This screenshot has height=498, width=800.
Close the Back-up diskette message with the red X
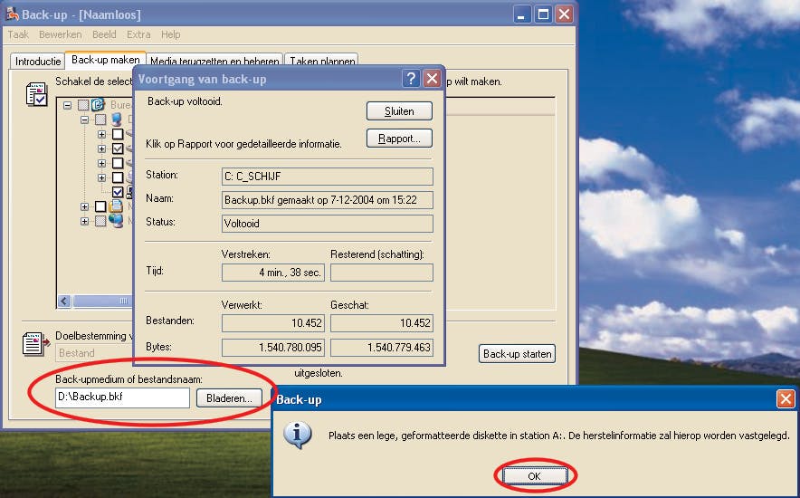click(x=786, y=399)
